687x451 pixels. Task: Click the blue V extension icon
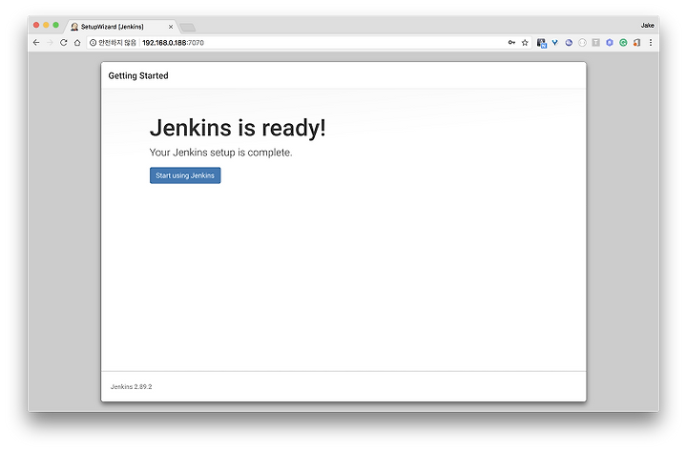point(555,43)
